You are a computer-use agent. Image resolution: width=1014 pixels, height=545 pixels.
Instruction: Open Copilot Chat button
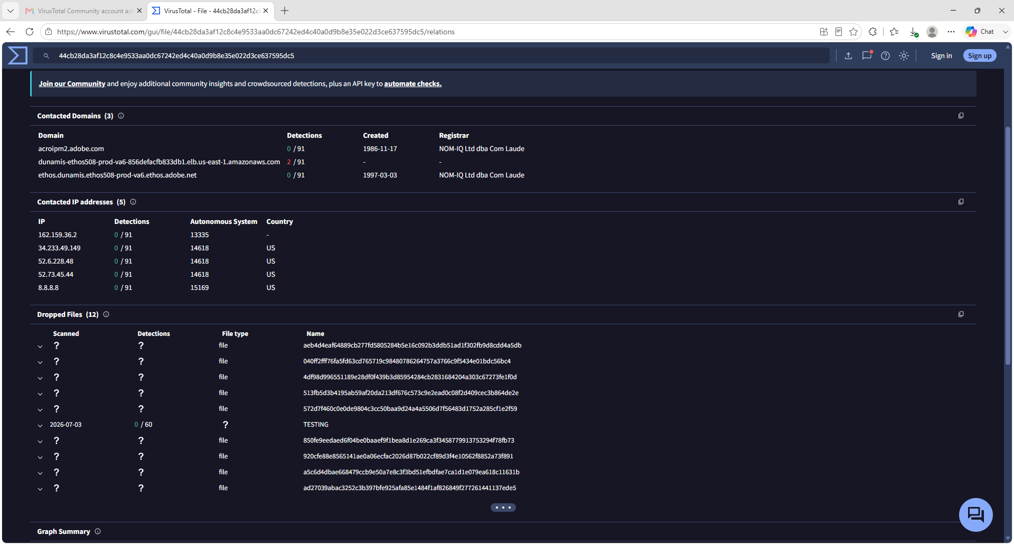pyautogui.click(x=980, y=32)
